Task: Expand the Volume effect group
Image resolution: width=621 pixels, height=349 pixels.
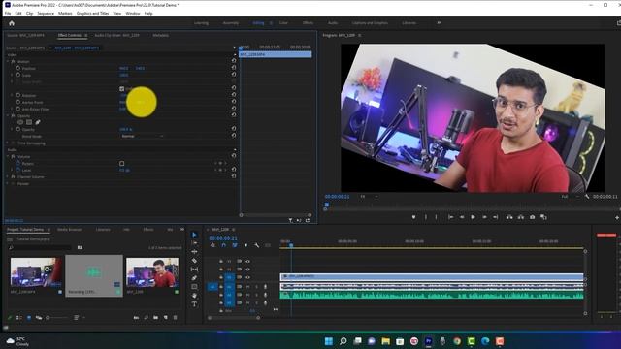Action: (x=8, y=157)
